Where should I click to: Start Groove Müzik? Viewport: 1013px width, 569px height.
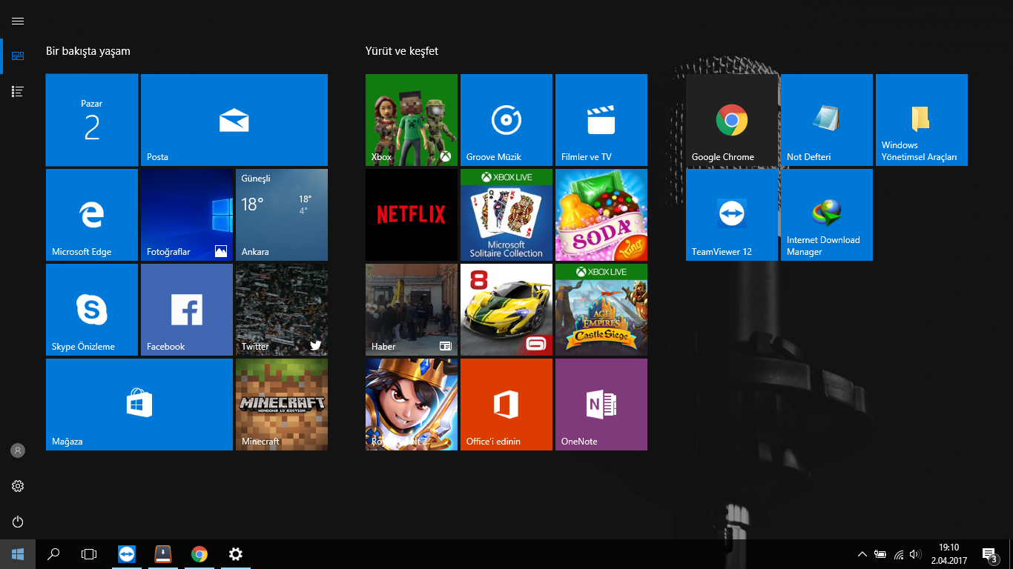[506, 120]
